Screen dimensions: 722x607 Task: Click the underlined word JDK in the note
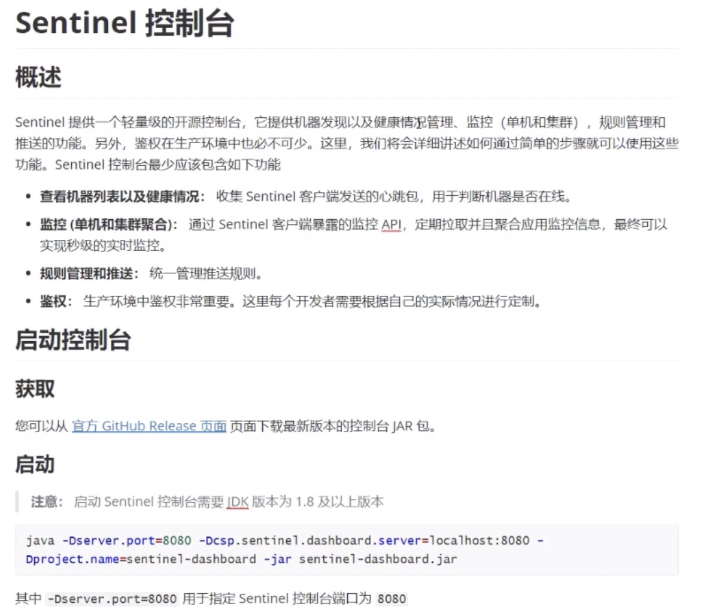tap(238, 502)
